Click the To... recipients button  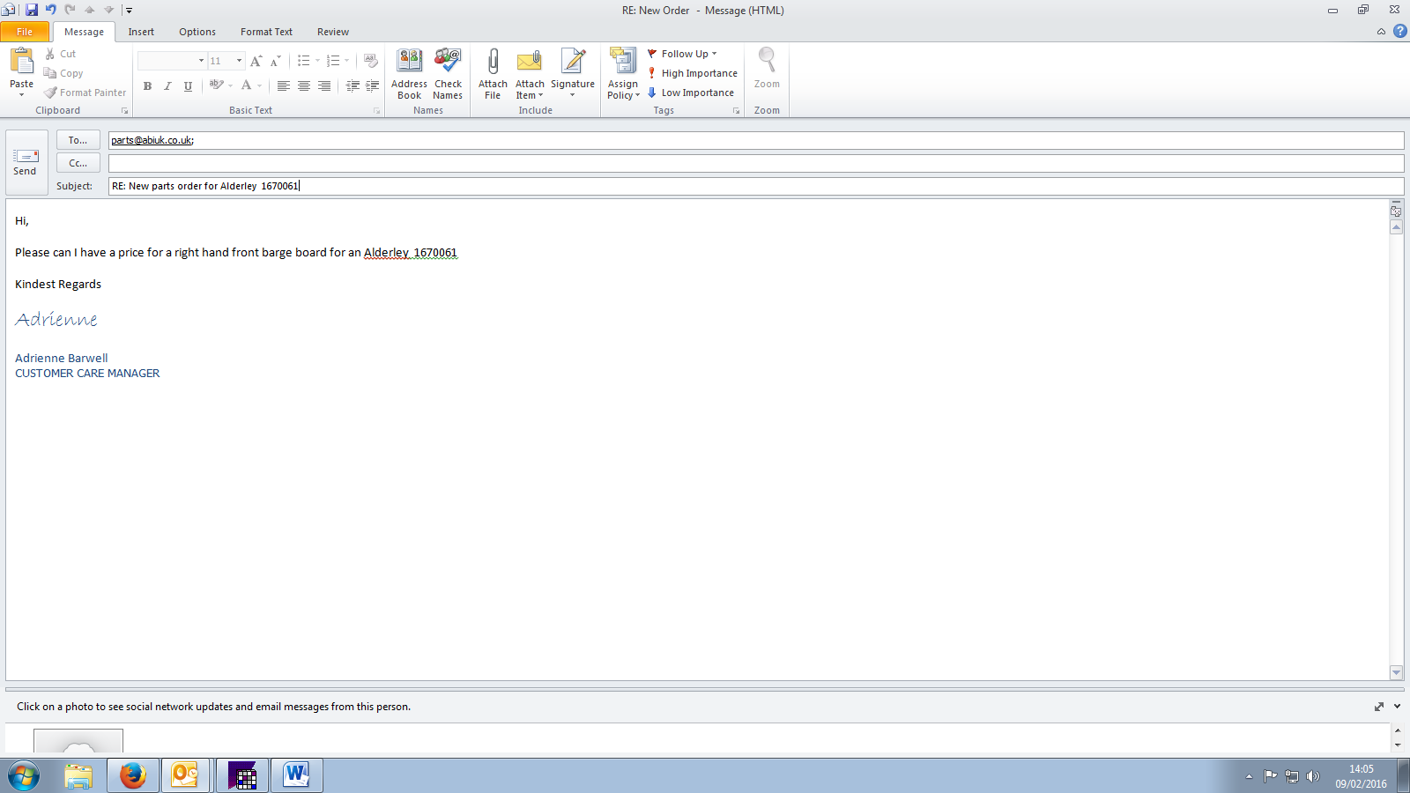[78, 140]
